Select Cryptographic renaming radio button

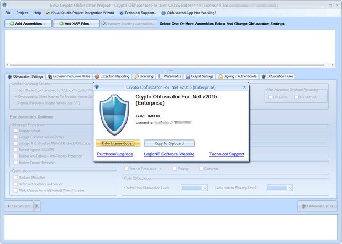15,96
